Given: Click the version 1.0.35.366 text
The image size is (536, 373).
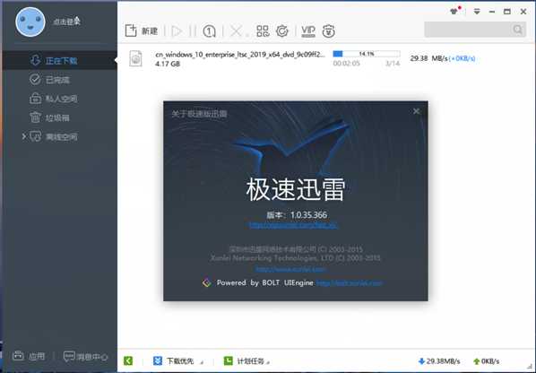Looking at the screenshot, I should click(297, 215).
